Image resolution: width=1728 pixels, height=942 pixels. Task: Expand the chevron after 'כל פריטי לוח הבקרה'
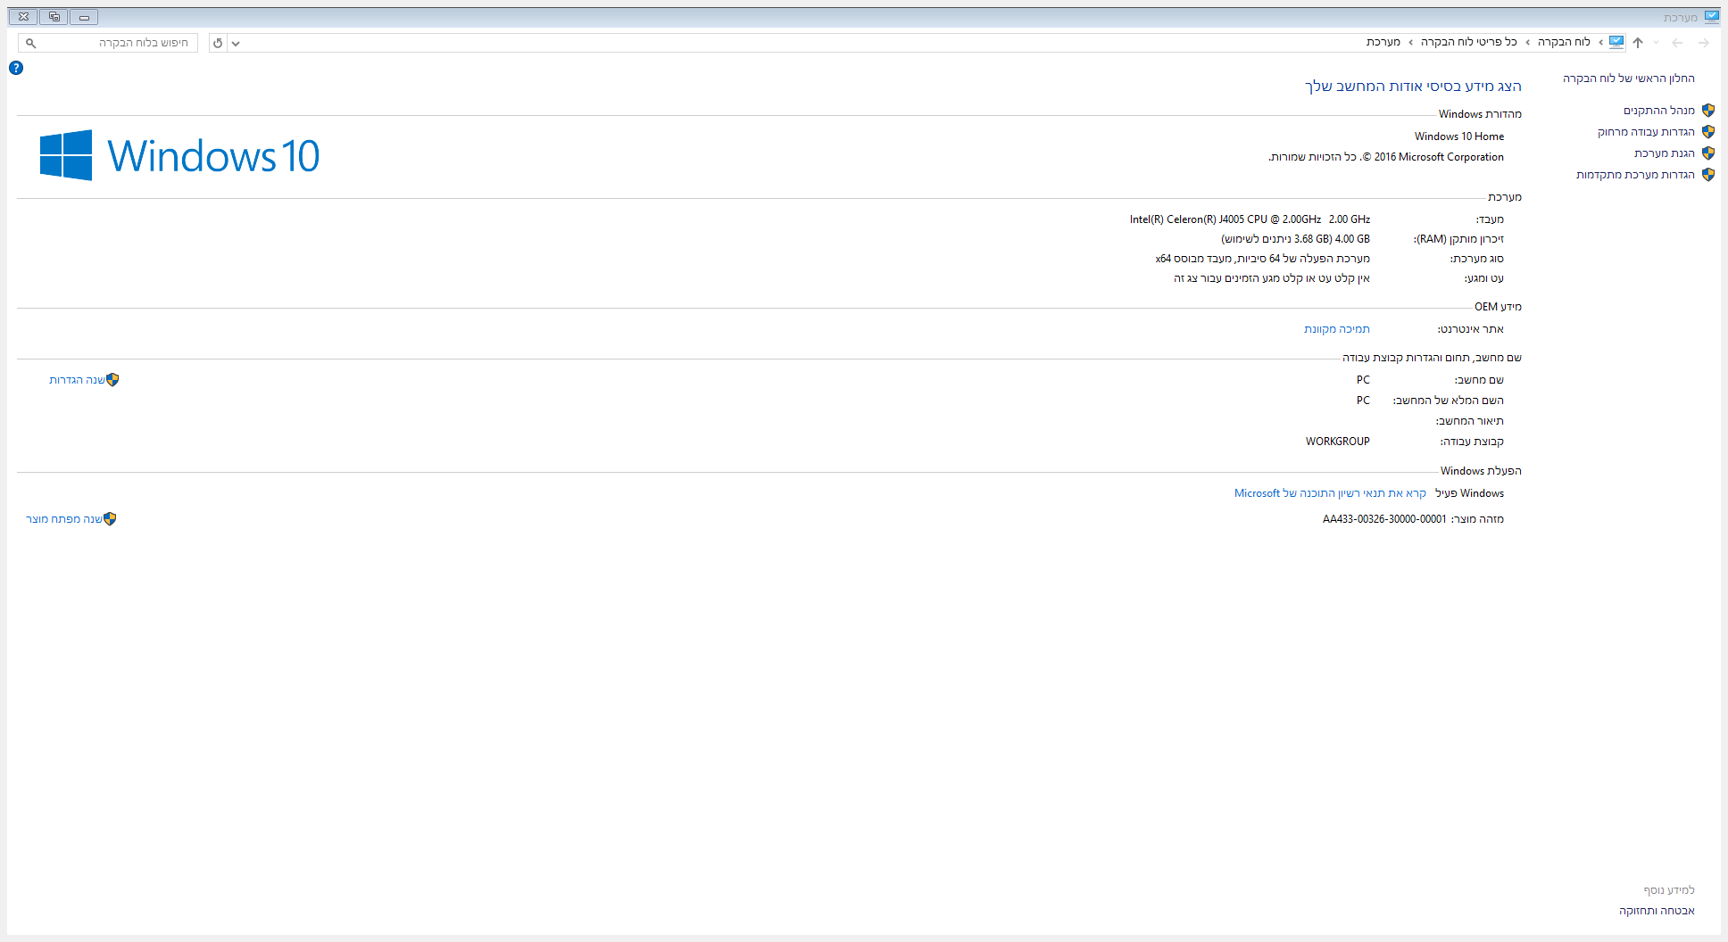tap(1410, 42)
